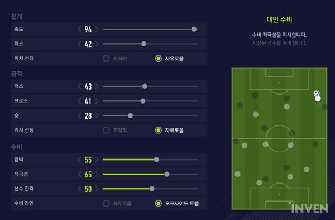
Task: Increase 압박 value 55 with right arrow
Action: [97, 160]
